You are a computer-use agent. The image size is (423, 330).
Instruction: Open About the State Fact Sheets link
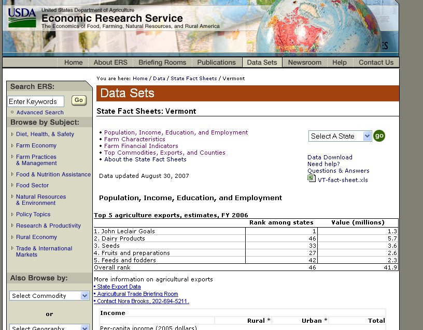pyautogui.click(x=145, y=159)
